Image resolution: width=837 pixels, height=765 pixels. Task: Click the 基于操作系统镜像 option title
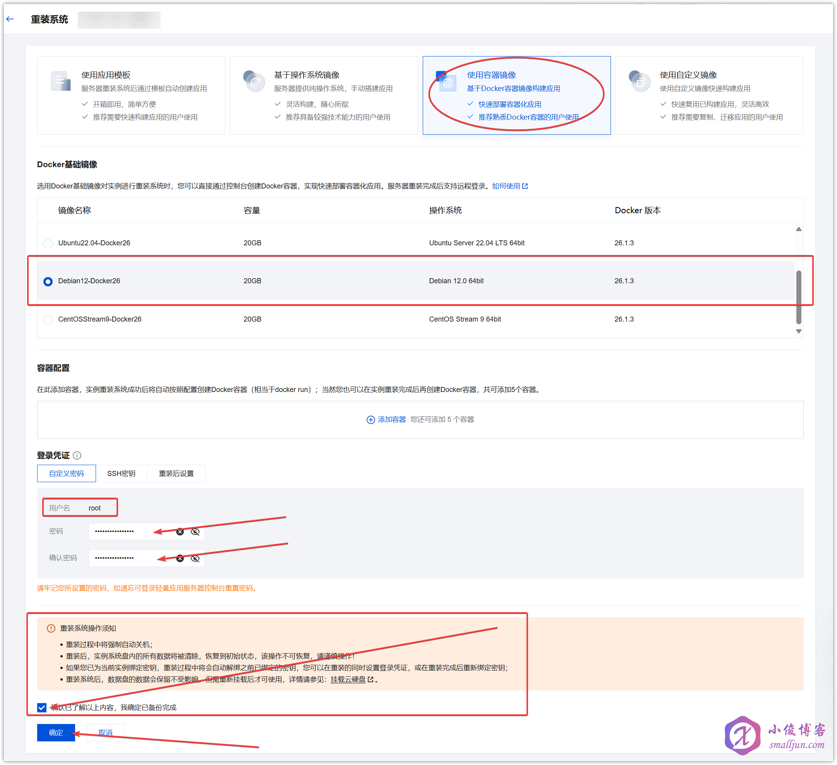[307, 75]
